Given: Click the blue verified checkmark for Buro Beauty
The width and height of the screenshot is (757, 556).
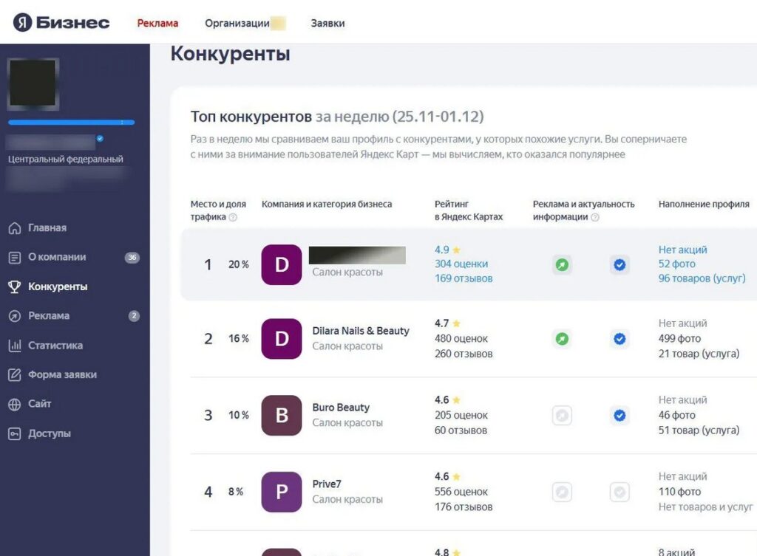Looking at the screenshot, I should pos(619,416).
